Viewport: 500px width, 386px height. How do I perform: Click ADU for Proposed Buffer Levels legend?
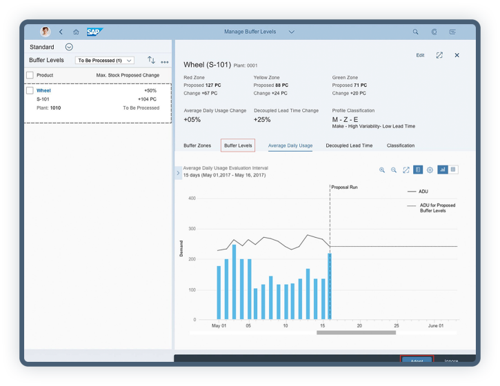pyautogui.click(x=431, y=208)
